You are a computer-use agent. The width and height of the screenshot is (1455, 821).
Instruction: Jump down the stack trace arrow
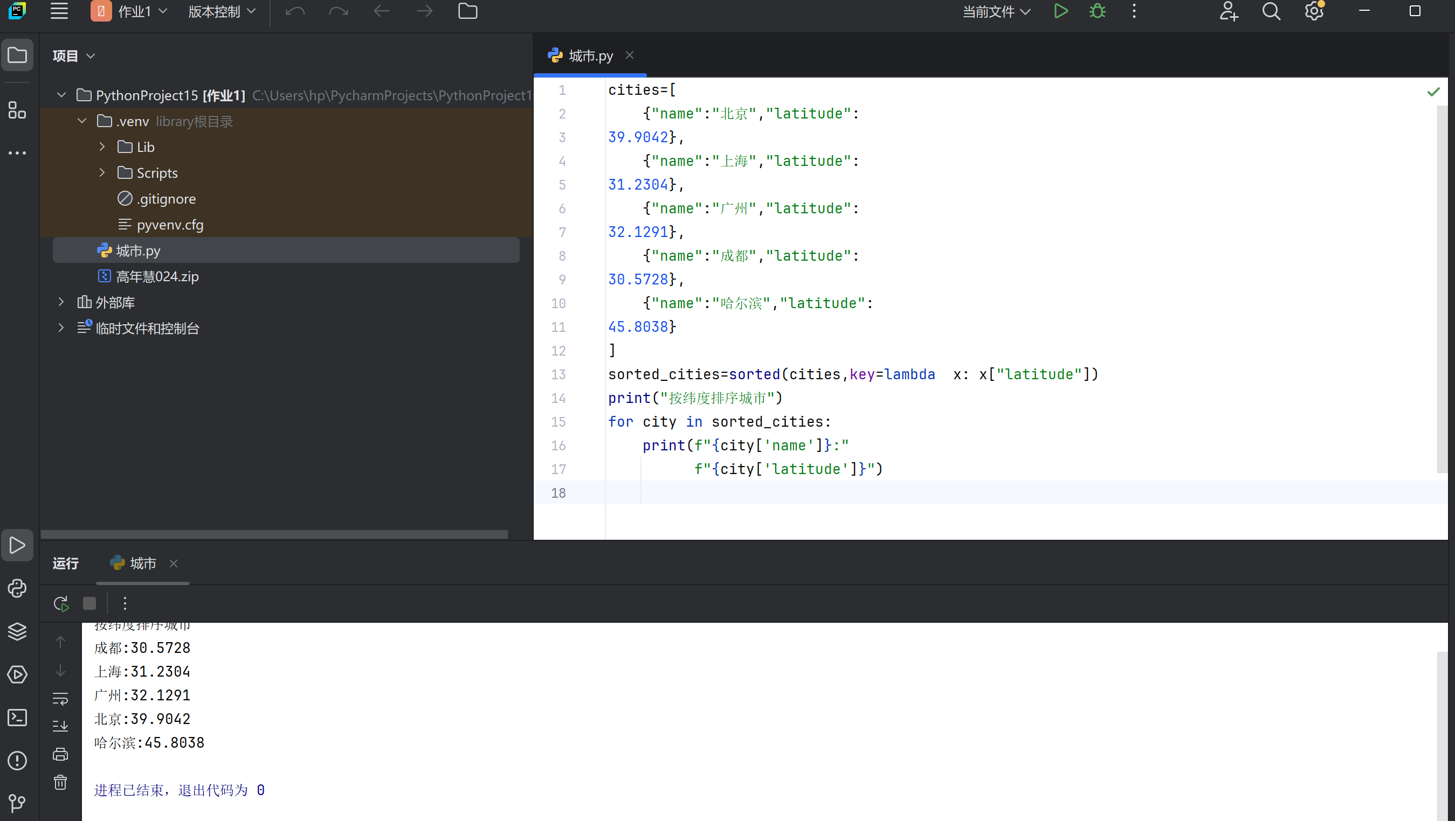click(x=60, y=670)
